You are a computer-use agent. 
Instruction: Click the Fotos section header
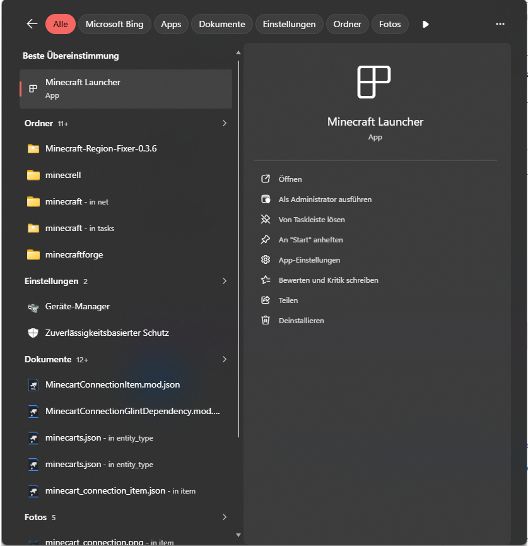35,517
